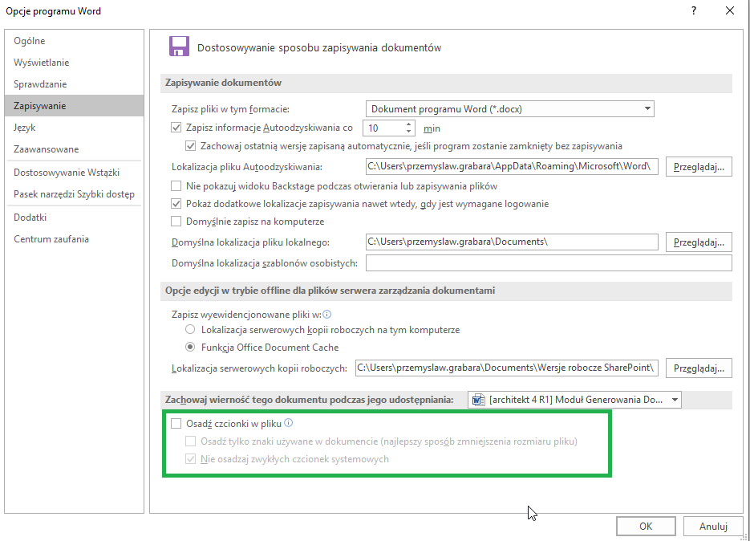Click the Domyślna lokalizacja pliku lokalnego field

pos(512,242)
